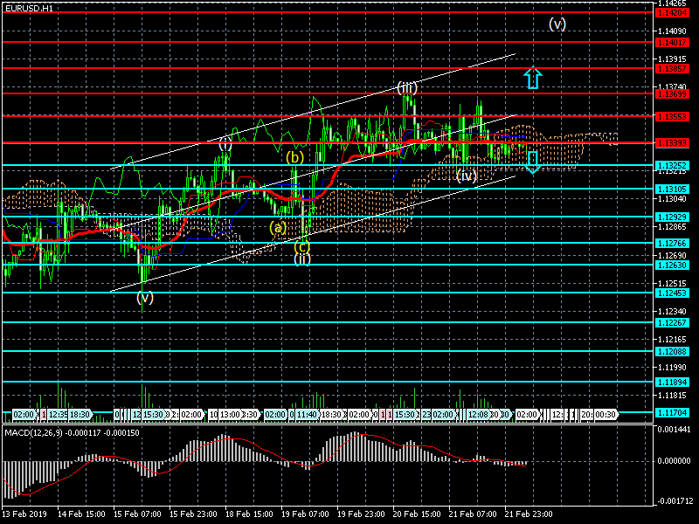The width and height of the screenshot is (699, 524).
Task: Click the 14 Feb 15:00 date axis label
Action: pyautogui.click(x=81, y=514)
